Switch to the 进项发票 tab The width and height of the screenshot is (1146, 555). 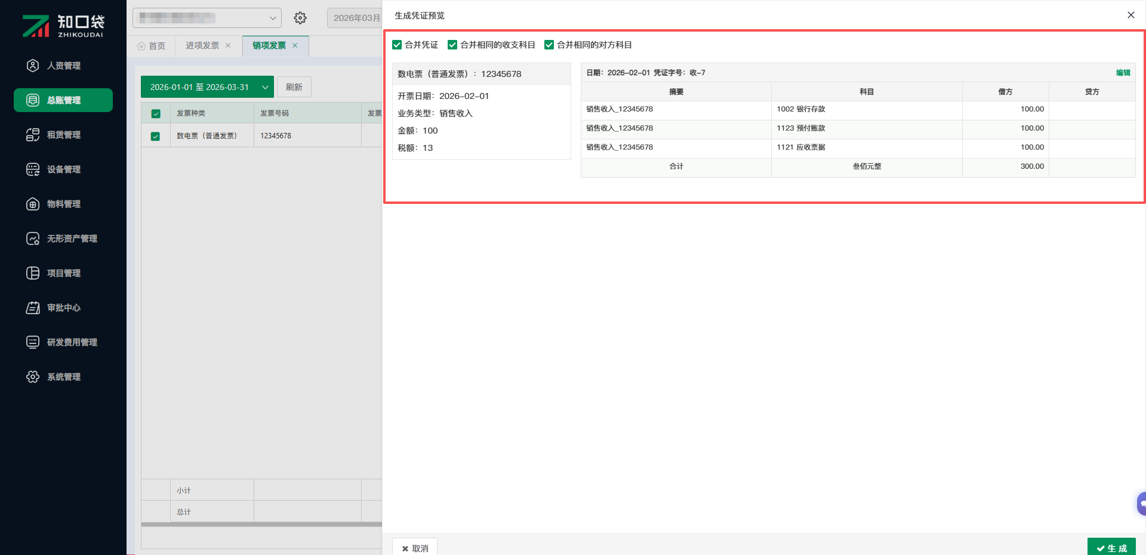coord(208,46)
